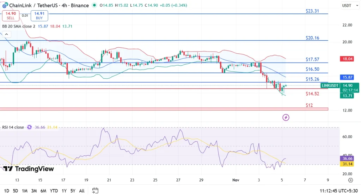The width and height of the screenshot is (361, 196).
Task: Open the go-to-date calendar icon
Action: [95, 191]
